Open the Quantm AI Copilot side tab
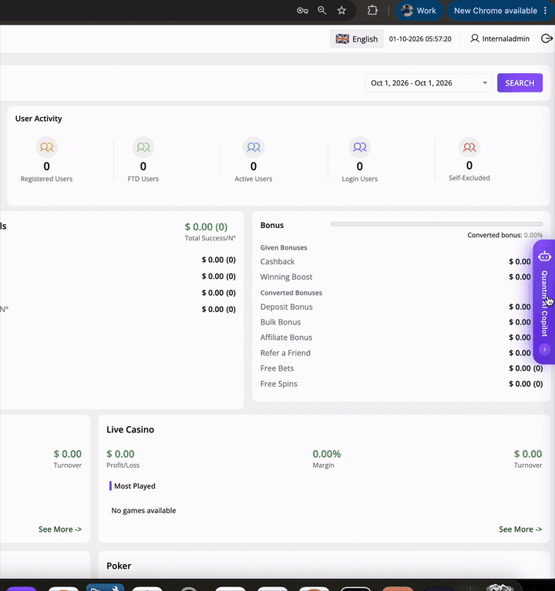This screenshot has width=555, height=591. coord(544,302)
